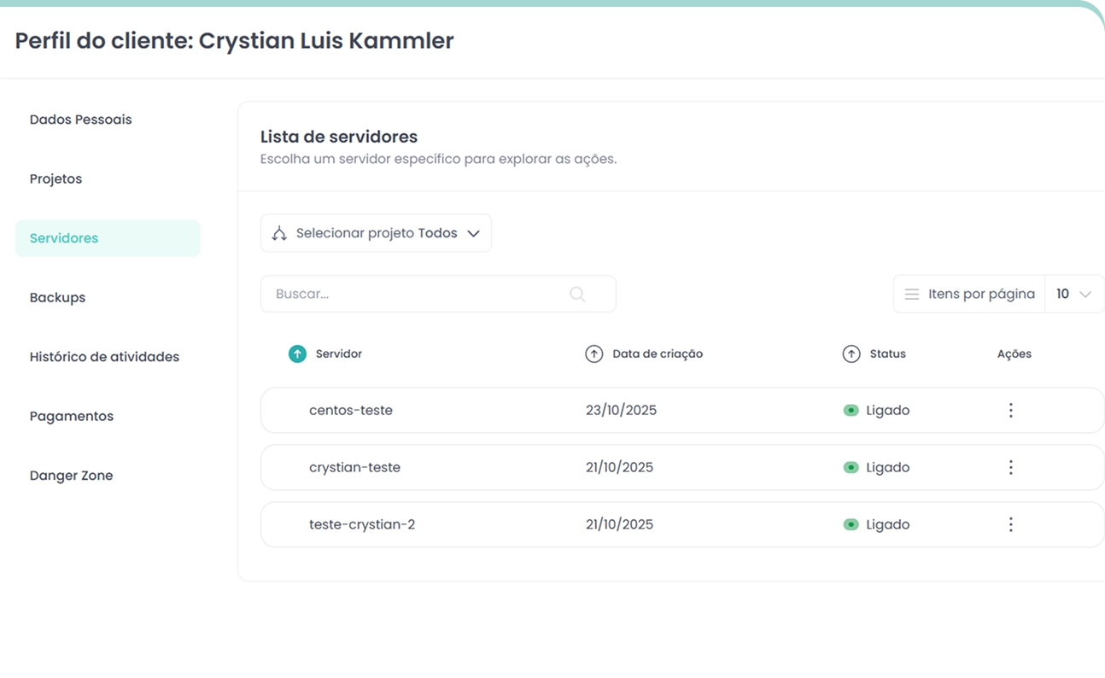Image resolution: width=1105 pixels, height=678 pixels.
Task: Click the Servidor column sort arrow icon
Action: pos(297,354)
